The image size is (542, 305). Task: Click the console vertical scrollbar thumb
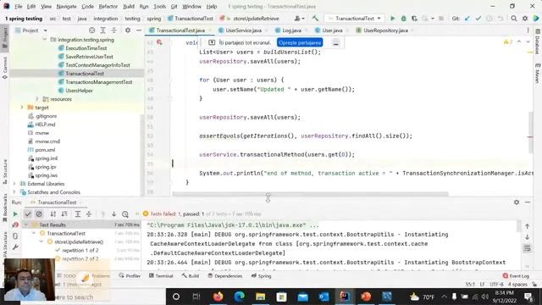coord(518,226)
